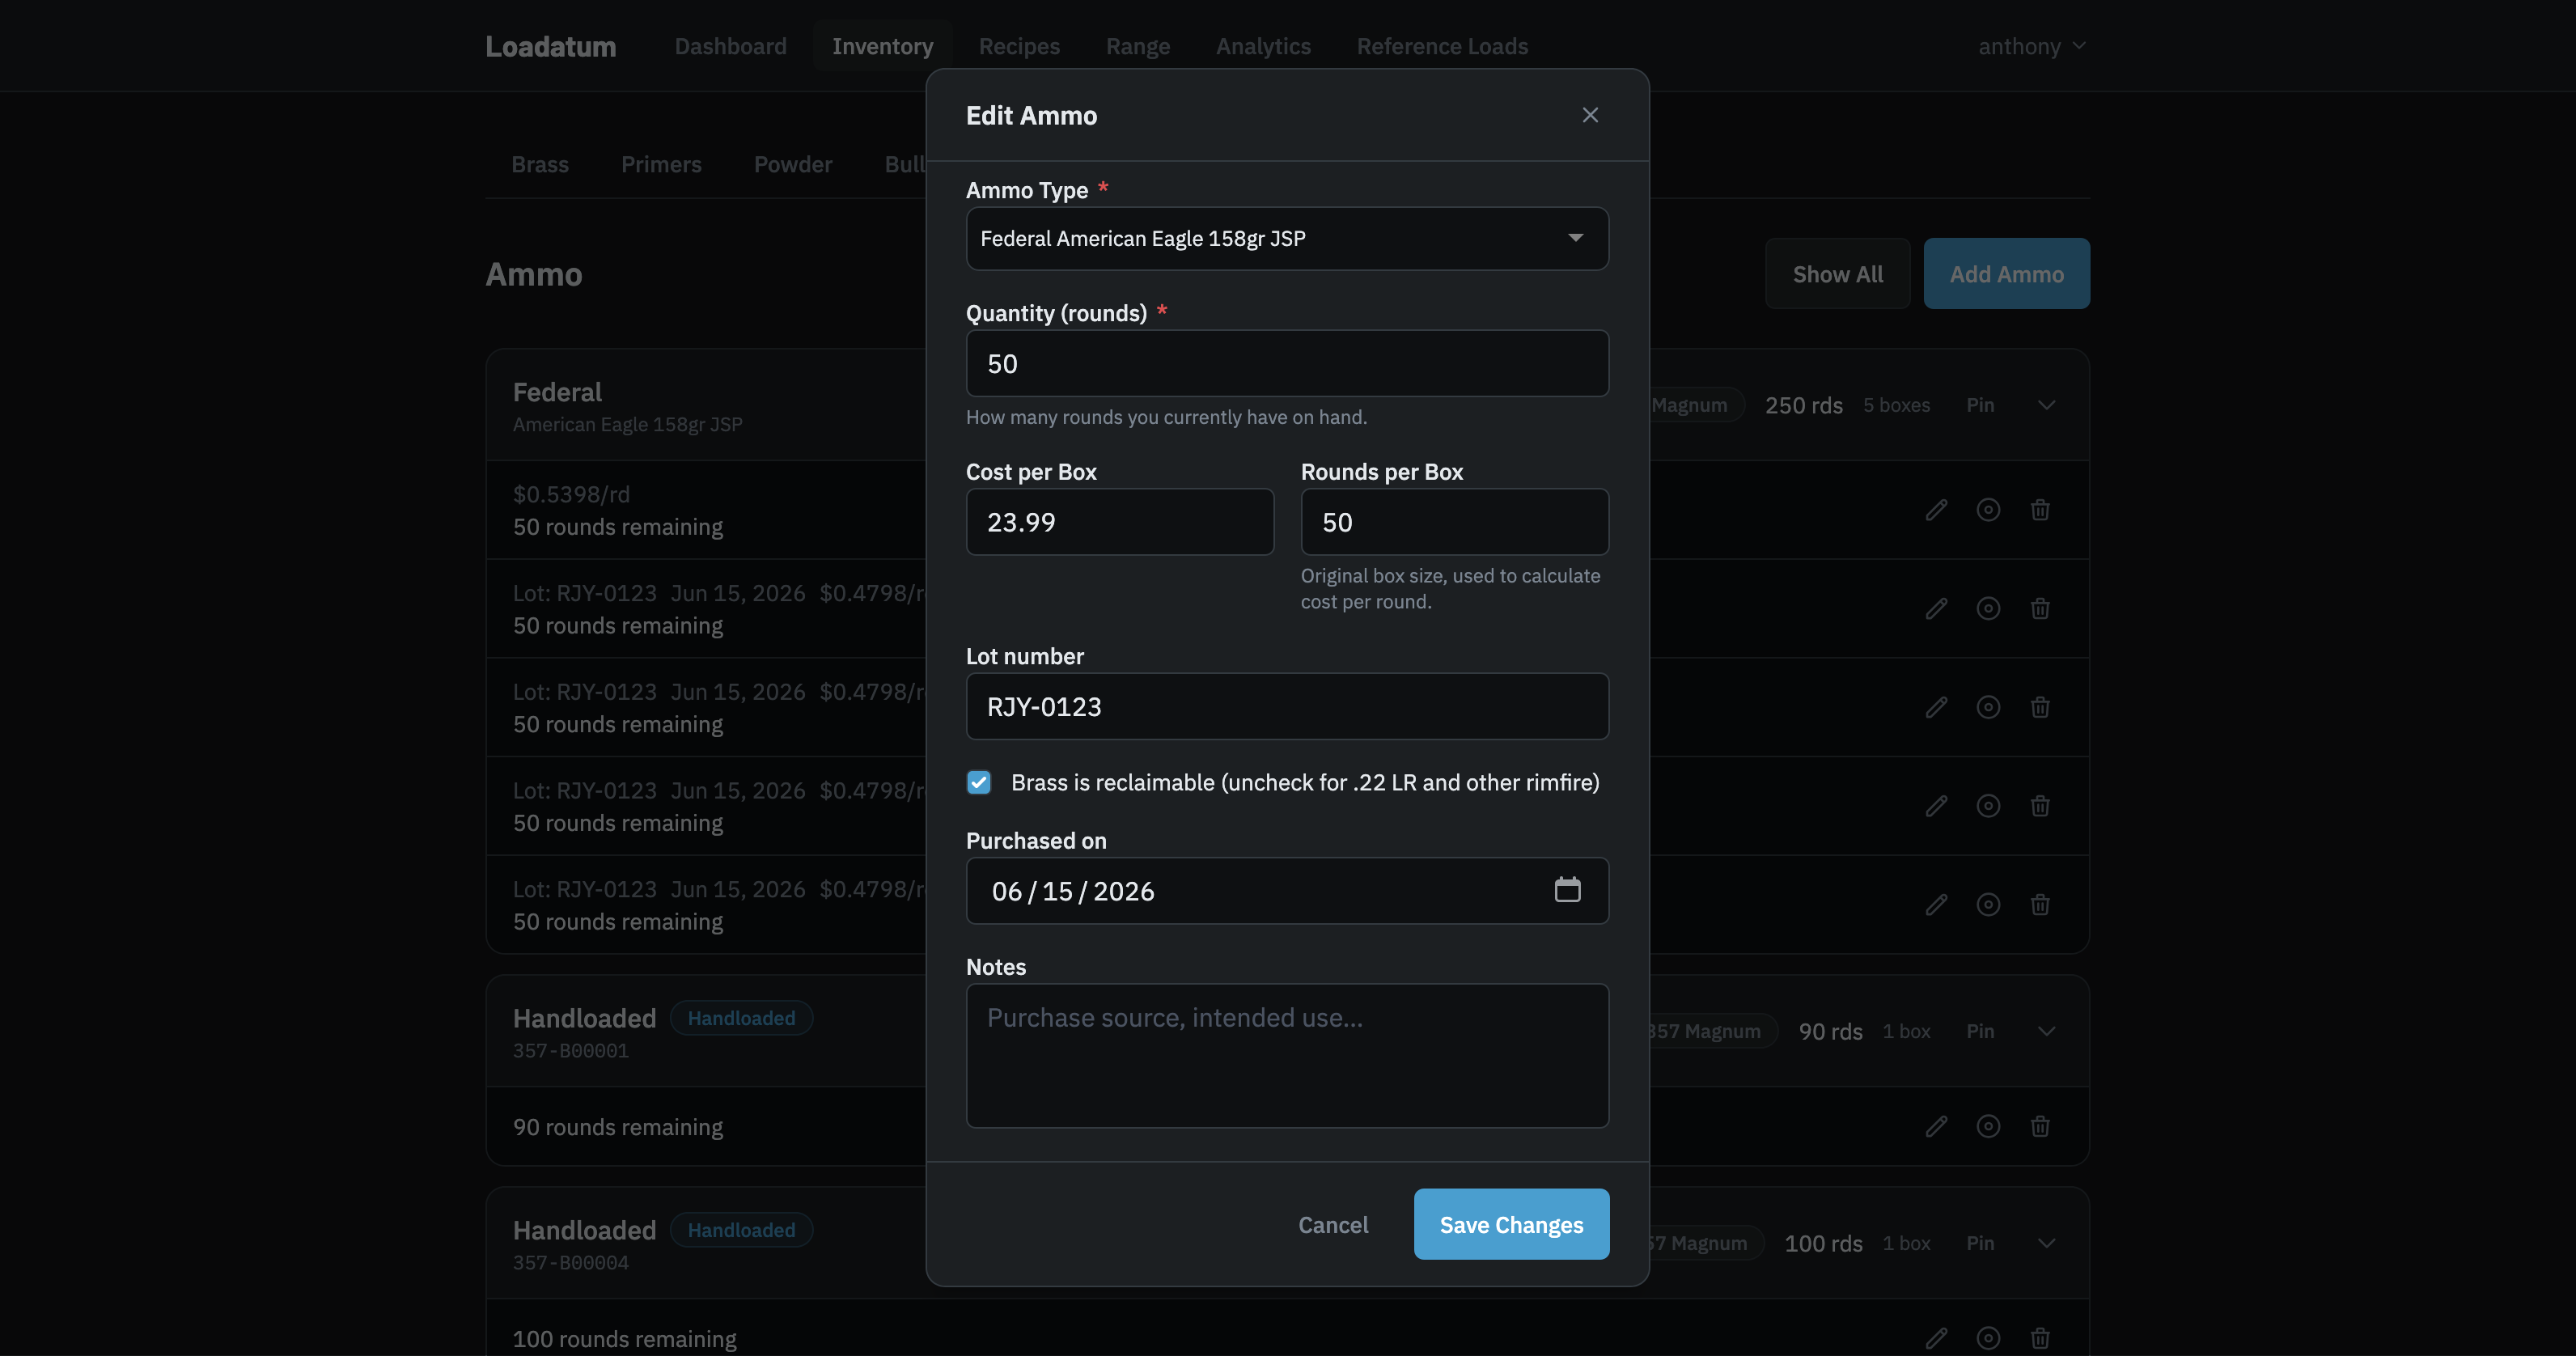Screen dimensions: 2576x1356
Task: Click the Add Ammo button
Action: click(x=2006, y=274)
